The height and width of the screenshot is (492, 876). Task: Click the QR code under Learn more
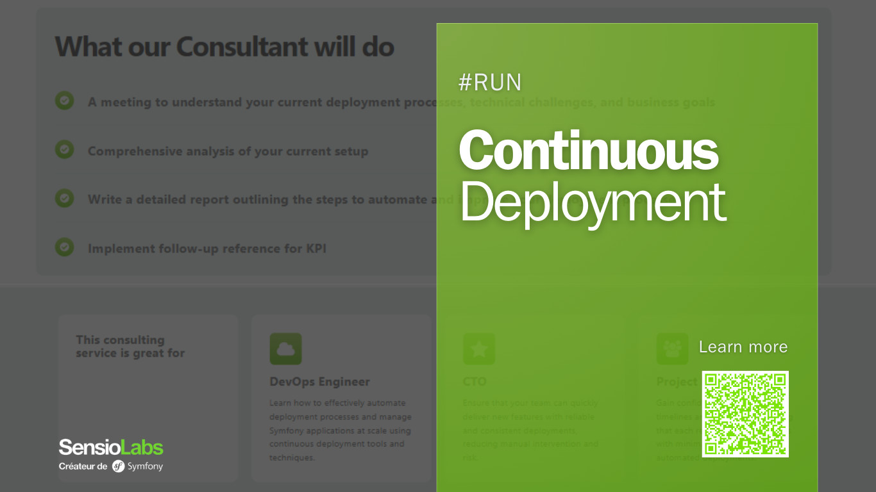coord(745,414)
